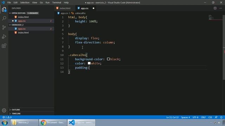Open the Help menu
The image size is (225, 126).
click(x=66, y=2)
